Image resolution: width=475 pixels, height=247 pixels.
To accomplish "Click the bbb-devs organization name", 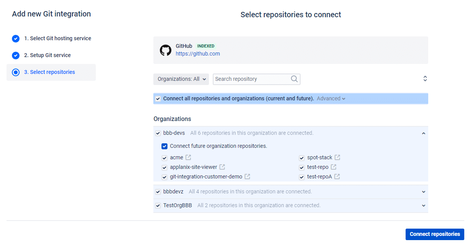I will click(174, 133).
